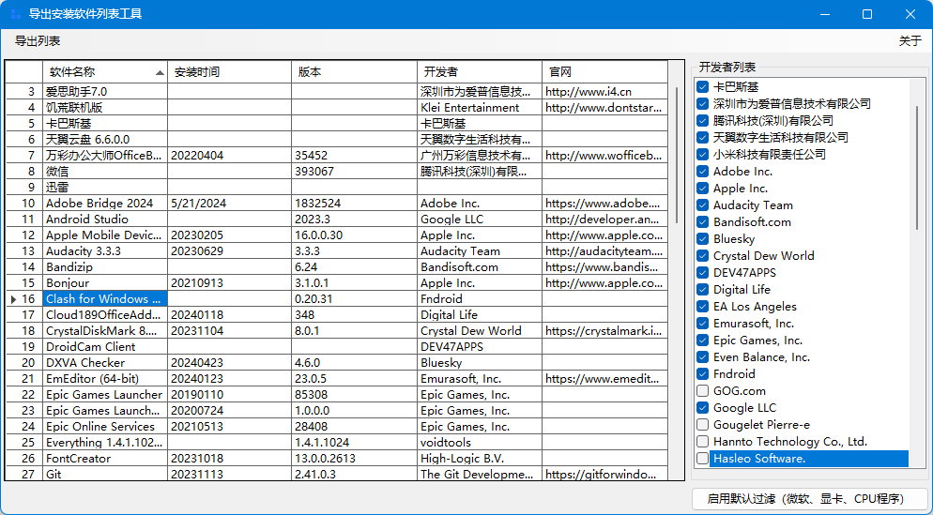Open the 关于 menu
The height and width of the screenshot is (515, 933).
910,41
